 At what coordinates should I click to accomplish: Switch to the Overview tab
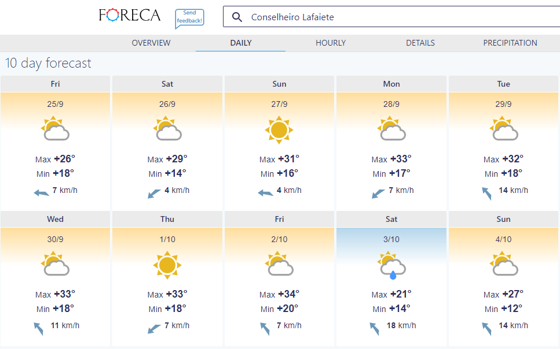[151, 43]
